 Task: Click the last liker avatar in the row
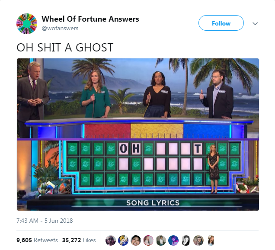coord(211,240)
